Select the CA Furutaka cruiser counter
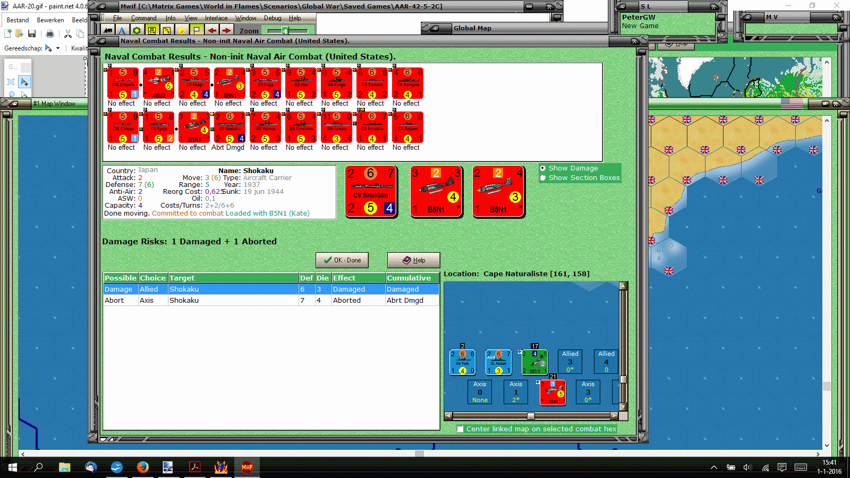 coord(372,127)
